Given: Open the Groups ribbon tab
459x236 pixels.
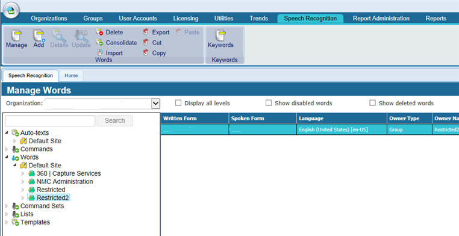Looking at the screenshot, I should (x=93, y=19).
